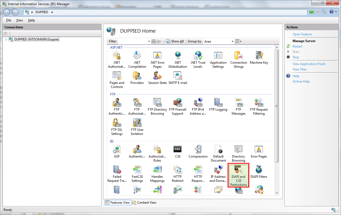Open .NET Compilation feature
The width and height of the screenshot is (341, 215).
[x=137, y=60]
